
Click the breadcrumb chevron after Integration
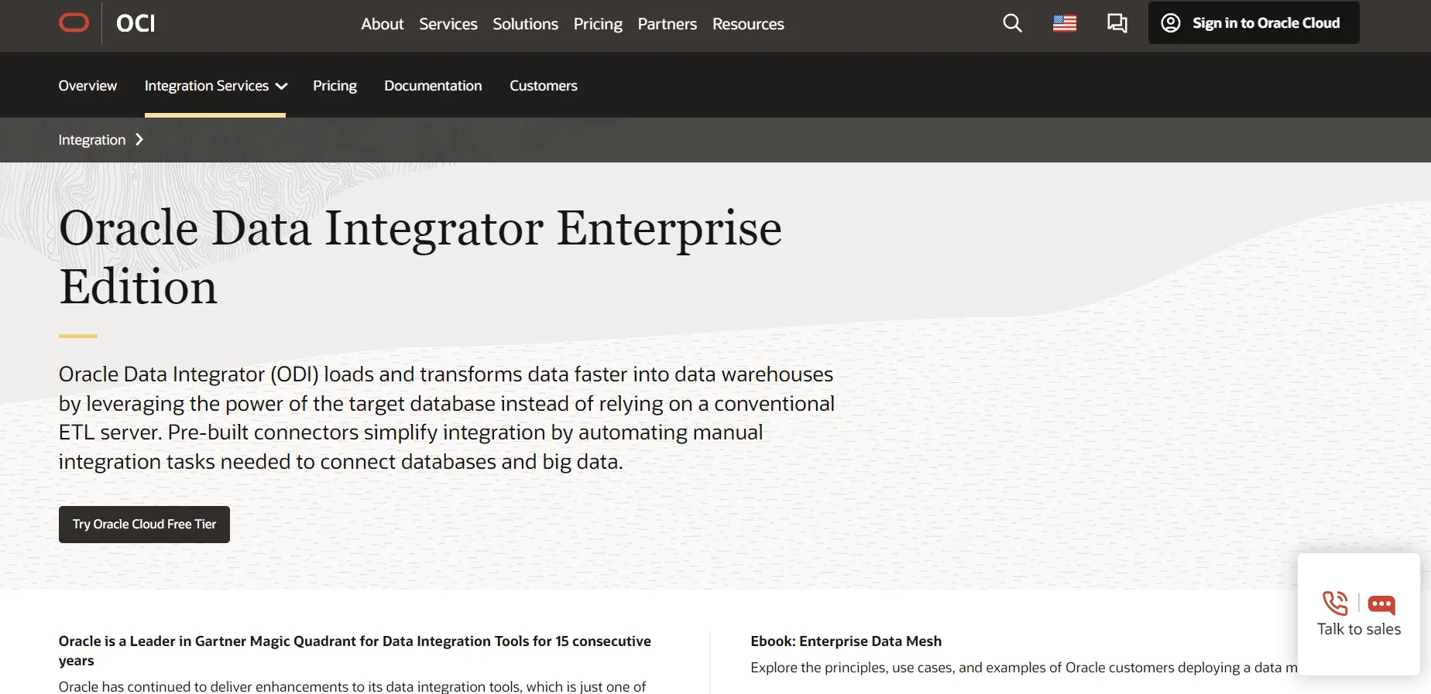[139, 139]
